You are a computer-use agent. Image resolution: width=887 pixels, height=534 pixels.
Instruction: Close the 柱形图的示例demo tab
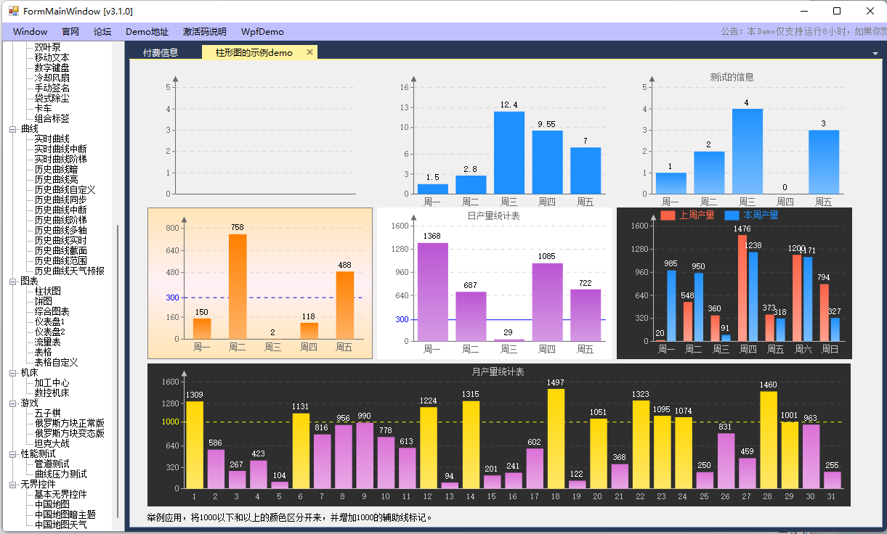309,52
